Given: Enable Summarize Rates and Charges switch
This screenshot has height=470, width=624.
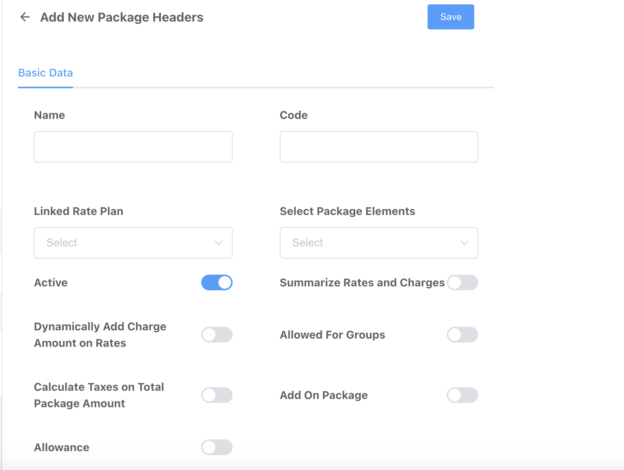Looking at the screenshot, I should pyautogui.click(x=462, y=282).
